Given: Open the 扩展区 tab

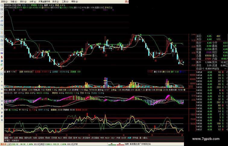Looking at the screenshot, I should pyautogui.click(x=7, y=141).
